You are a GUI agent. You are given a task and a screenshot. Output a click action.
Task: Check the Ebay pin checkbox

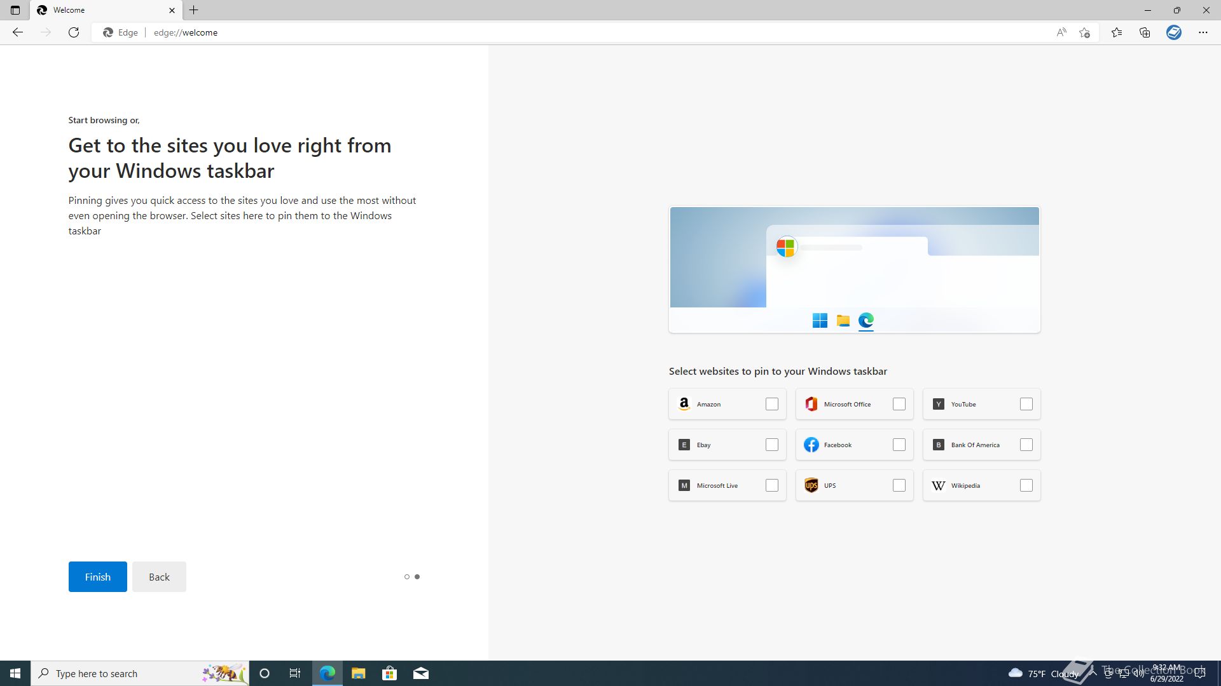point(772,445)
